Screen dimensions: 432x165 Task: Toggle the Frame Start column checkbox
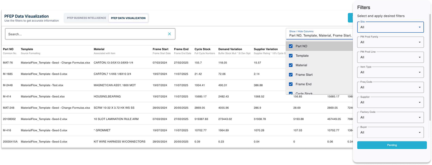(291, 75)
